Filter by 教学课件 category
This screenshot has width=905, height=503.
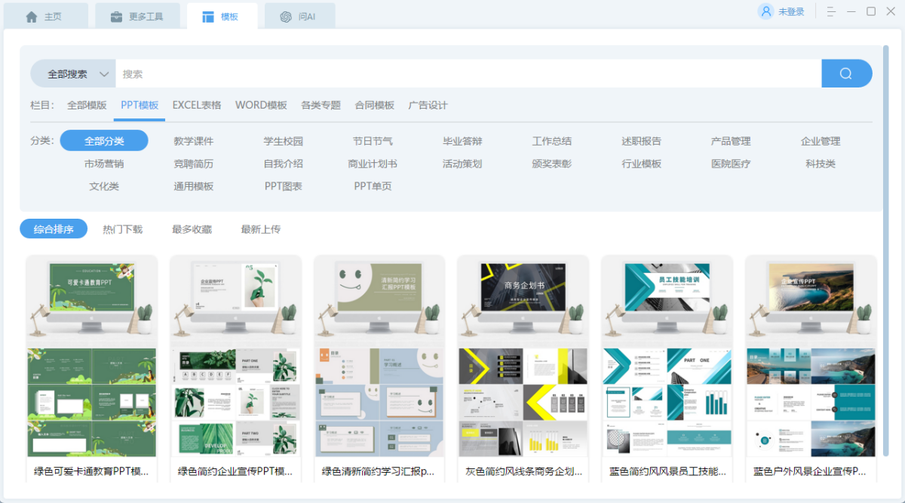[x=194, y=141]
